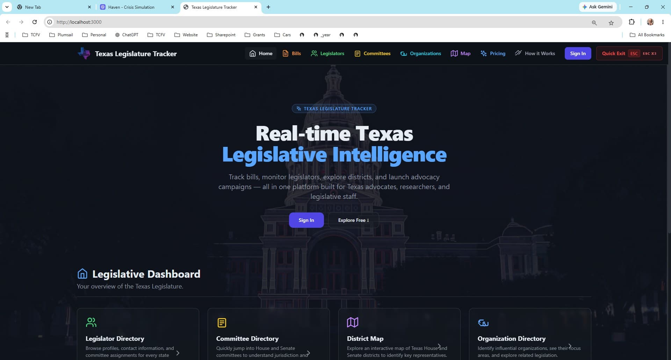
Task: Open All Bookmarks folder
Action: click(647, 35)
